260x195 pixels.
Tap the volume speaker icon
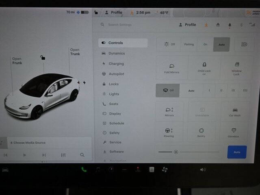pyautogui.click(x=203, y=170)
